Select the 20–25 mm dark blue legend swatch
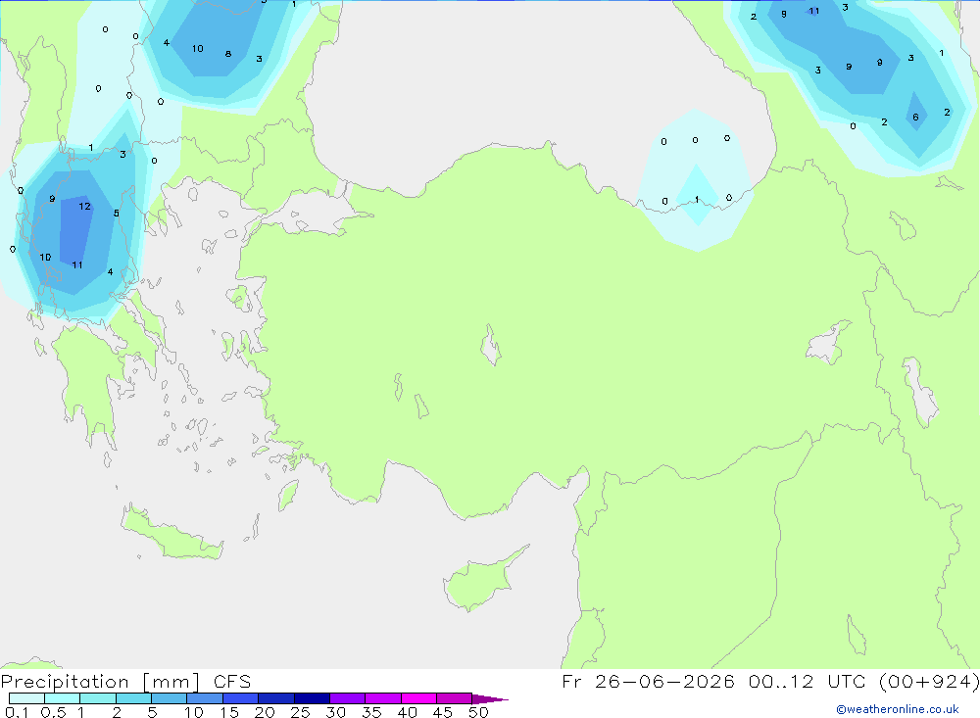Screen dimensions: 980x718 (276, 698)
